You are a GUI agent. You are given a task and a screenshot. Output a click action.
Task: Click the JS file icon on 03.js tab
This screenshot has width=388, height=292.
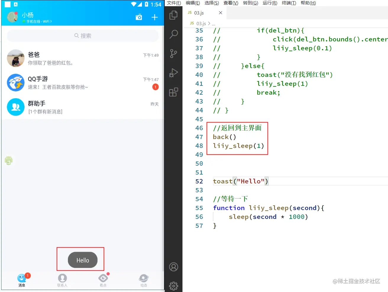click(190, 13)
